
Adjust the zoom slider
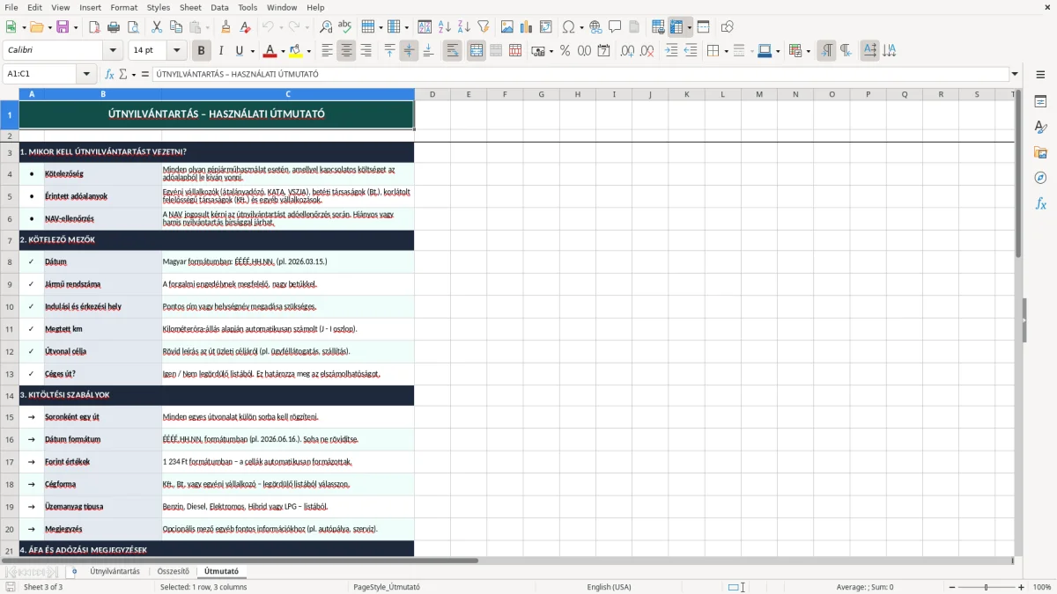pos(986,587)
